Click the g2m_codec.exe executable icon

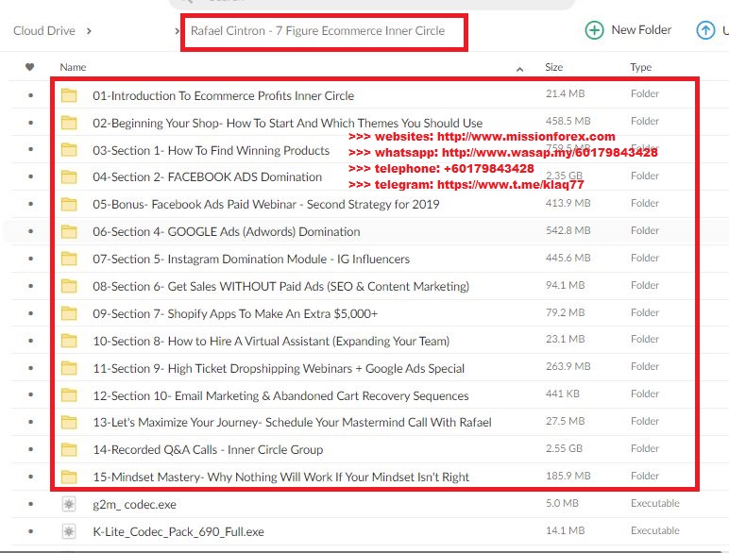(69, 504)
